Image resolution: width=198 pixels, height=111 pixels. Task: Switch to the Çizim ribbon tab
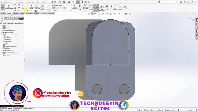9,13
